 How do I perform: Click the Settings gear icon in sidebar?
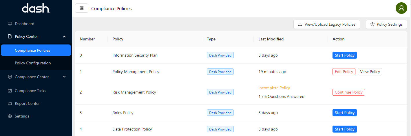coord(10,116)
